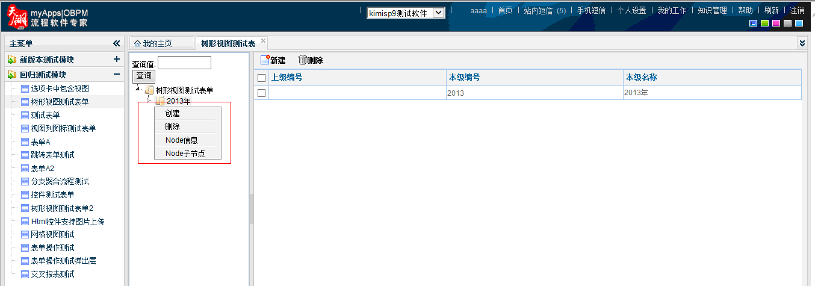815x286 pixels.
Task: Select Node信息 in the context menu
Action: click(x=188, y=140)
